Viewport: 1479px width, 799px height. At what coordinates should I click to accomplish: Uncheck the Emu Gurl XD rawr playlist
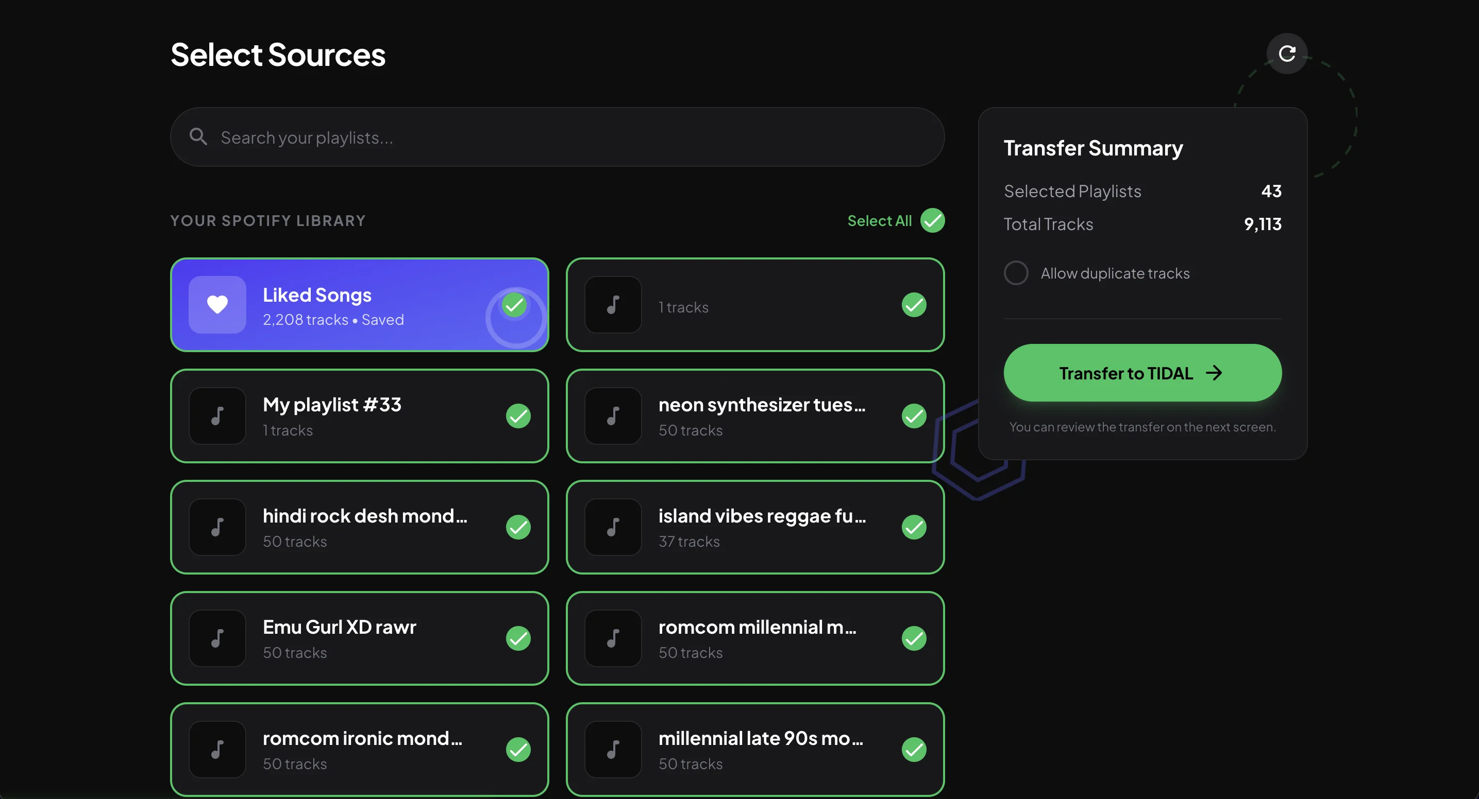point(518,638)
